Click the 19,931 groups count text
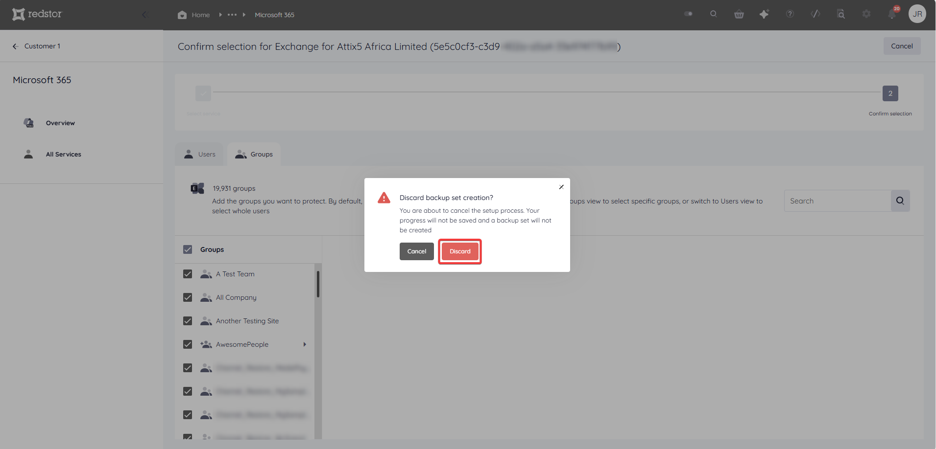 click(x=234, y=188)
